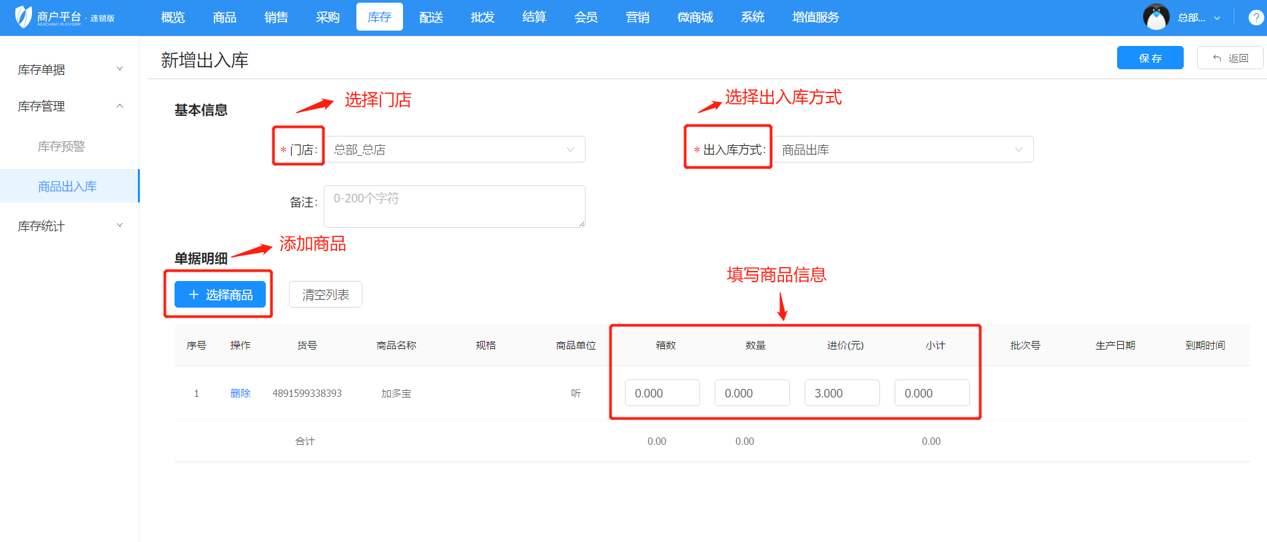Click the penguin user avatar
This screenshot has height=542, width=1267.
click(1156, 17)
